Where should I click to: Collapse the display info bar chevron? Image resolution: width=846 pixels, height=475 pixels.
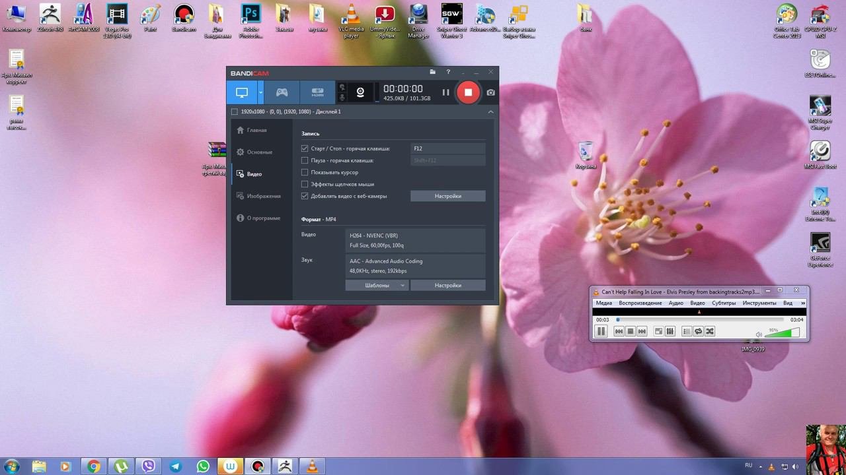490,112
